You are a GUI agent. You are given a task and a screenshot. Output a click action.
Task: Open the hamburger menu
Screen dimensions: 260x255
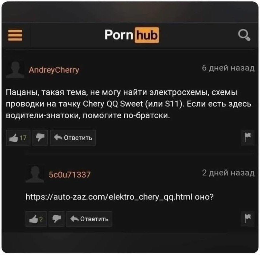pyautogui.click(x=15, y=35)
